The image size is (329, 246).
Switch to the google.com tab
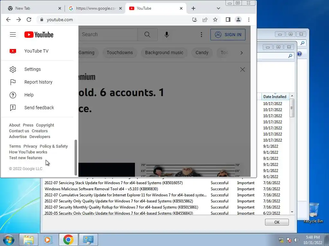[x=95, y=8]
